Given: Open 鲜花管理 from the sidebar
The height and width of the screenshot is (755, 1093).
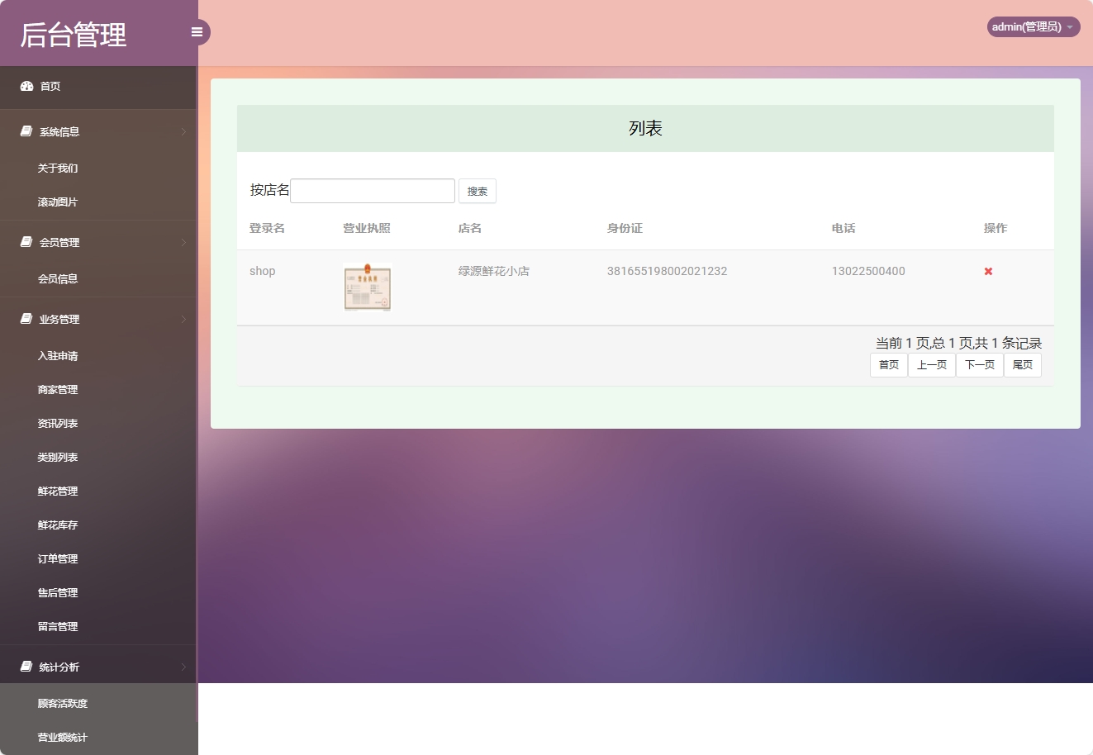Looking at the screenshot, I should (x=57, y=491).
